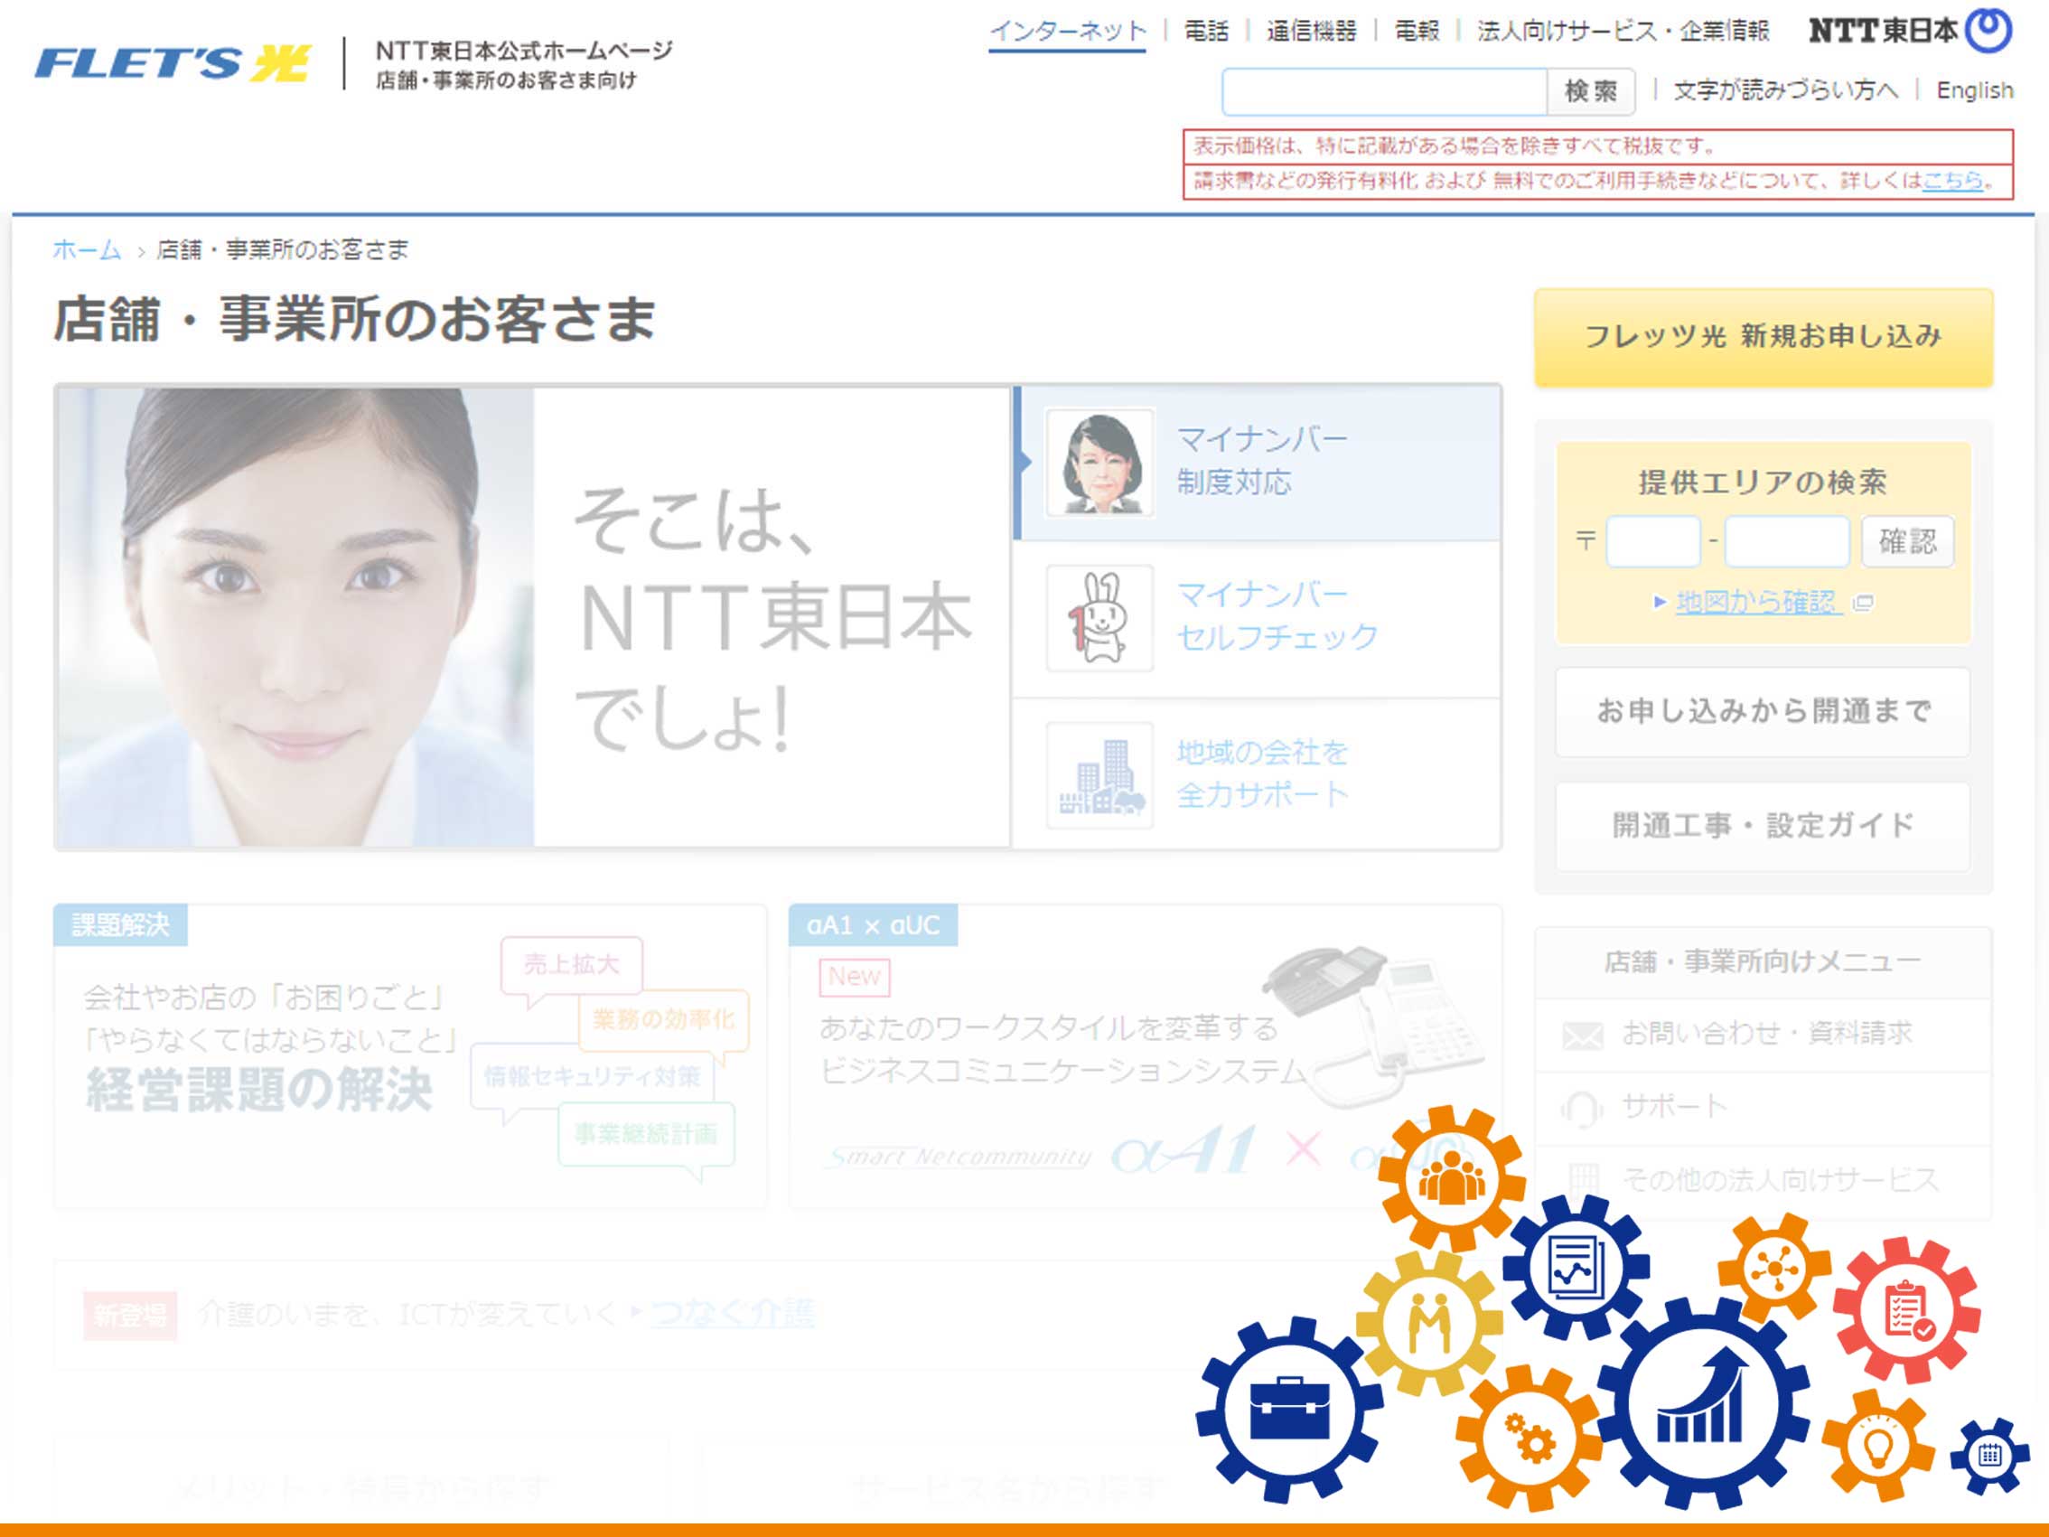Click the orange settings cogs gear icon

pos(1529,1438)
